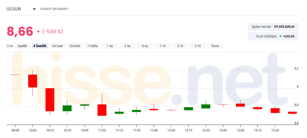Click the Özel custom range label
Screen dimensions: 307x138
[10, 46]
